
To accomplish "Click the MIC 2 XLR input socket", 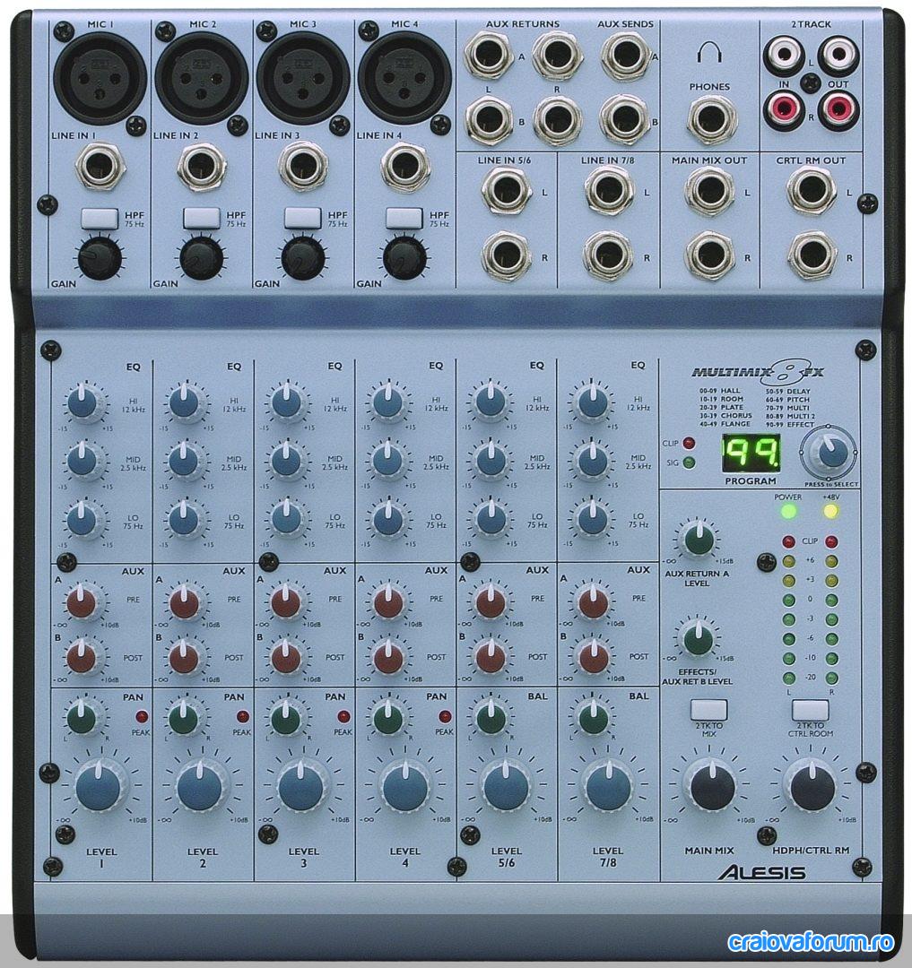I will [x=201, y=78].
